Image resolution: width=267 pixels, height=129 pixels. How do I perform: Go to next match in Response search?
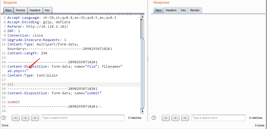pos(185,118)
